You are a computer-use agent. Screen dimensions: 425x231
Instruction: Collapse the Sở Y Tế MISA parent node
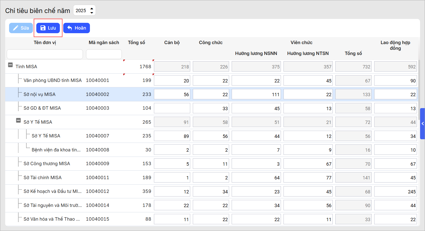click(18, 121)
